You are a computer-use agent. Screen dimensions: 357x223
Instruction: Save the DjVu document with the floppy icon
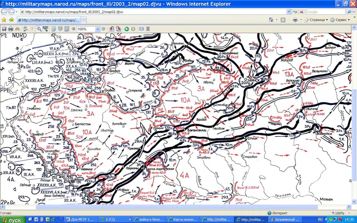coord(4,29)
